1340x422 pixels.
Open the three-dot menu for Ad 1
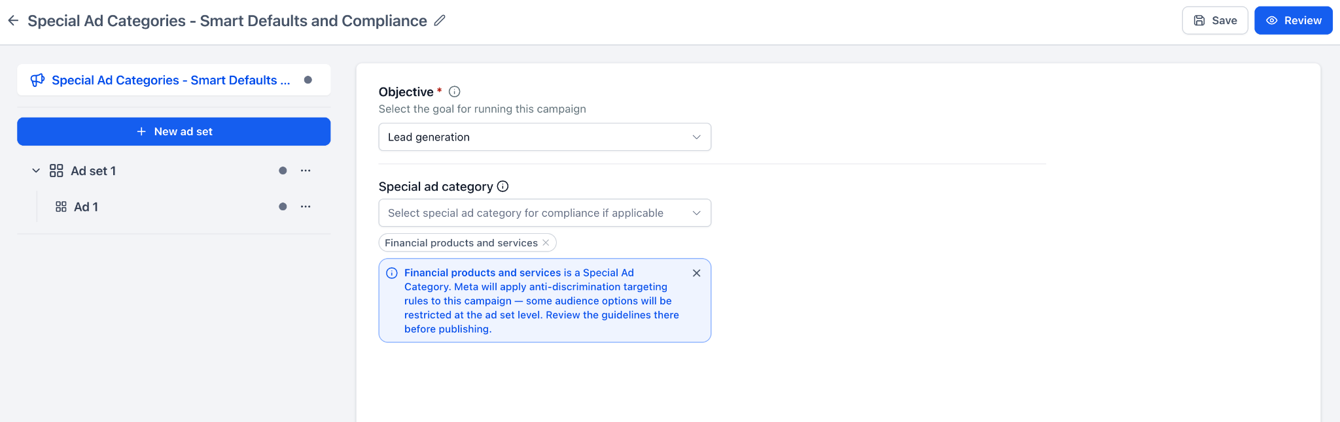(306, 206)
